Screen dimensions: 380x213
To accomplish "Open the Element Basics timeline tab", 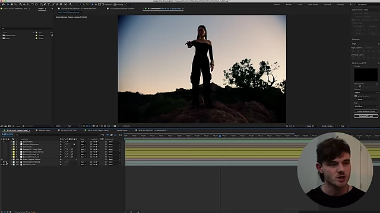I will 45,130.
